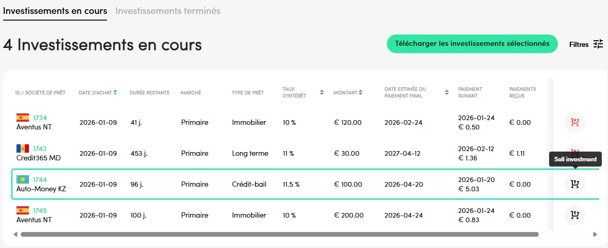Sort by Taux d'intérêt column arrows
Screen dimensions: 608x248
(322, 93)
